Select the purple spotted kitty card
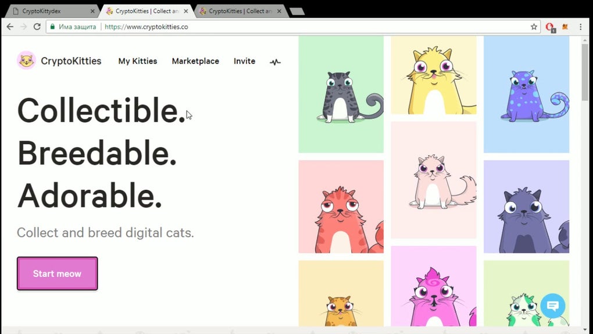 pos(527,94)
